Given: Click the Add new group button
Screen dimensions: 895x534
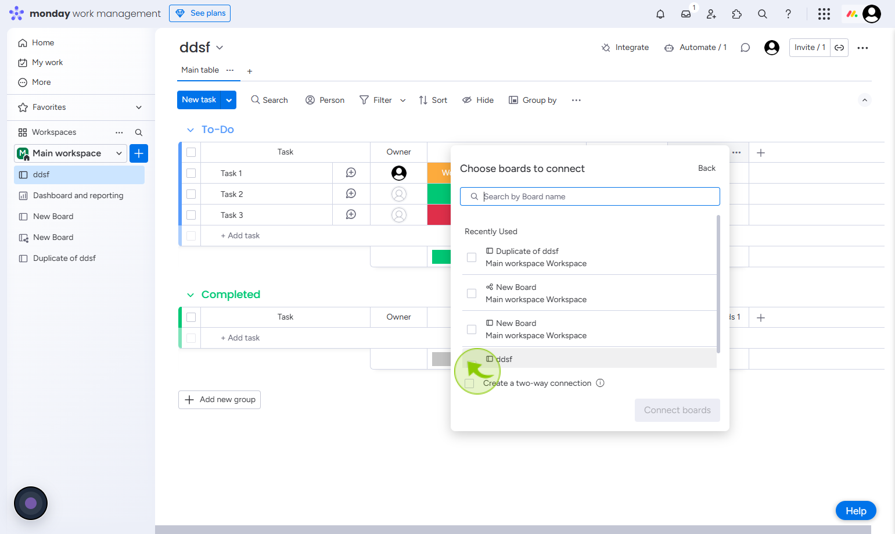Looking at the screenshot, I should tap(220, 400).
